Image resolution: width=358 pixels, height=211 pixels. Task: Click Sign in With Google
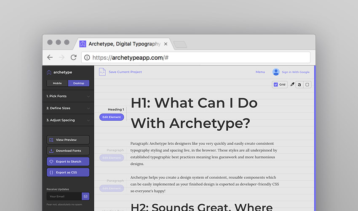coord(296,72)
